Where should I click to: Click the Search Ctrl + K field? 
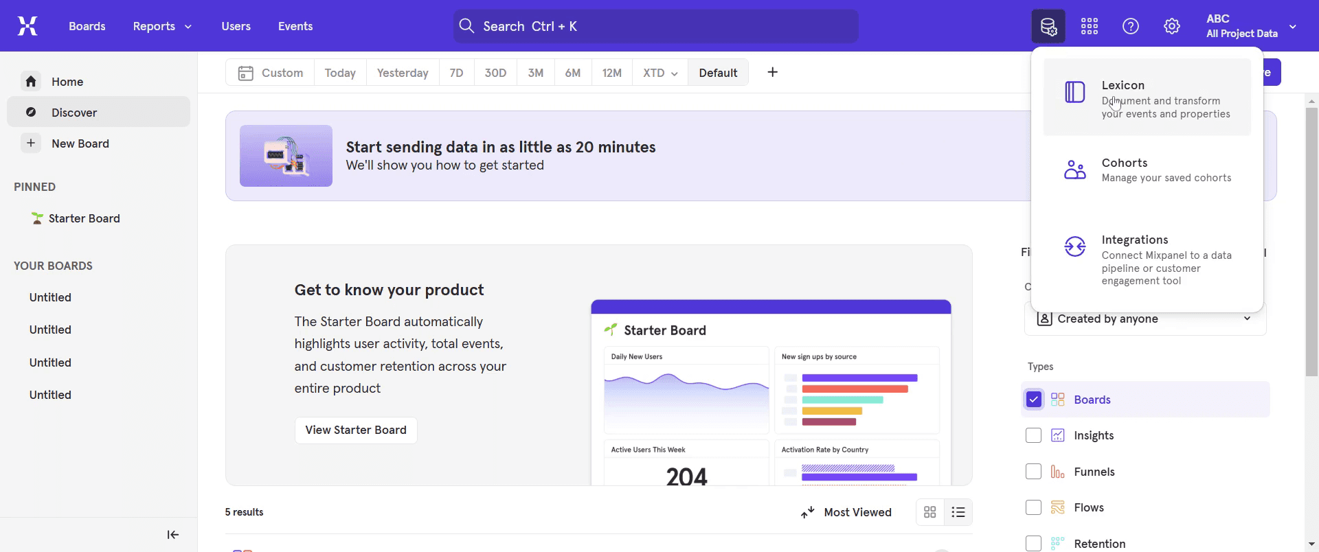pos(655,26)
